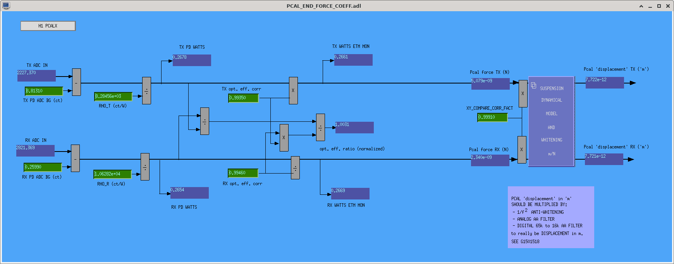Screen dimensions: 674x264
Task: Click the H1 PCALX button
Action: tap(48, 26)
